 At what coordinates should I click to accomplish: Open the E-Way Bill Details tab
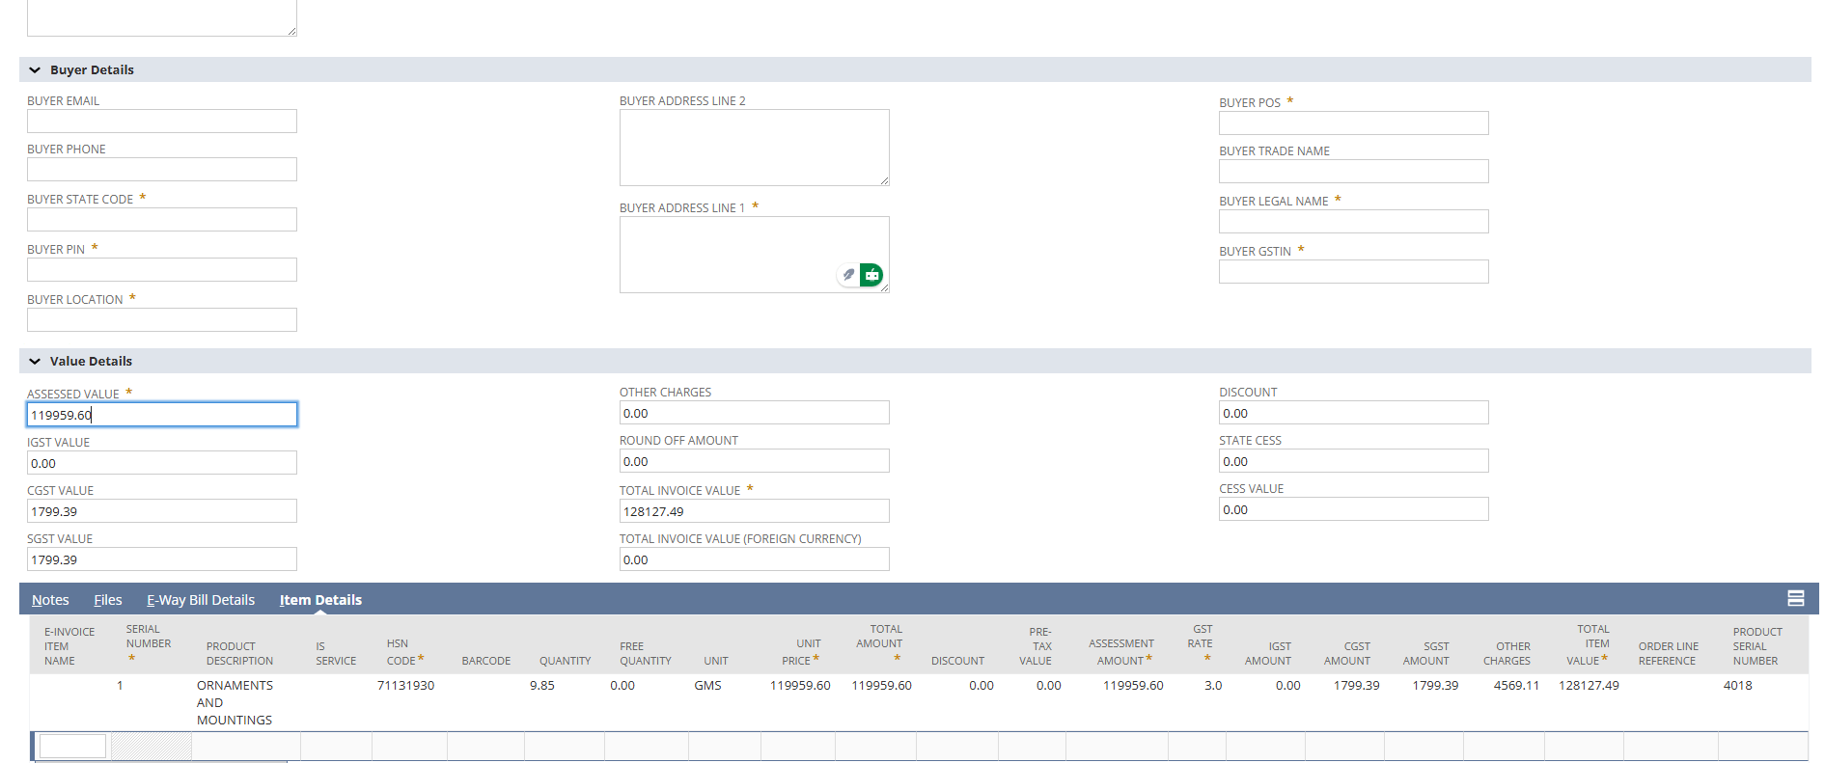pyautogui.click(x=201, y=600)
